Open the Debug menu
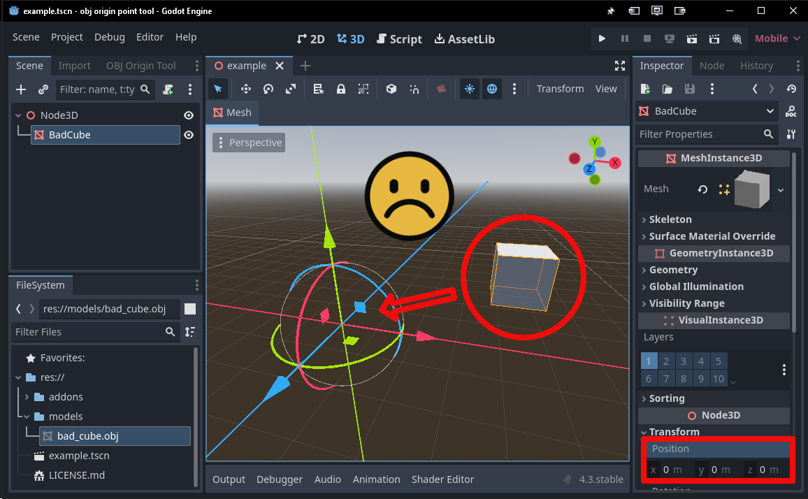The image size is (808, 499). pyautogui.click(x=109, y=37)
